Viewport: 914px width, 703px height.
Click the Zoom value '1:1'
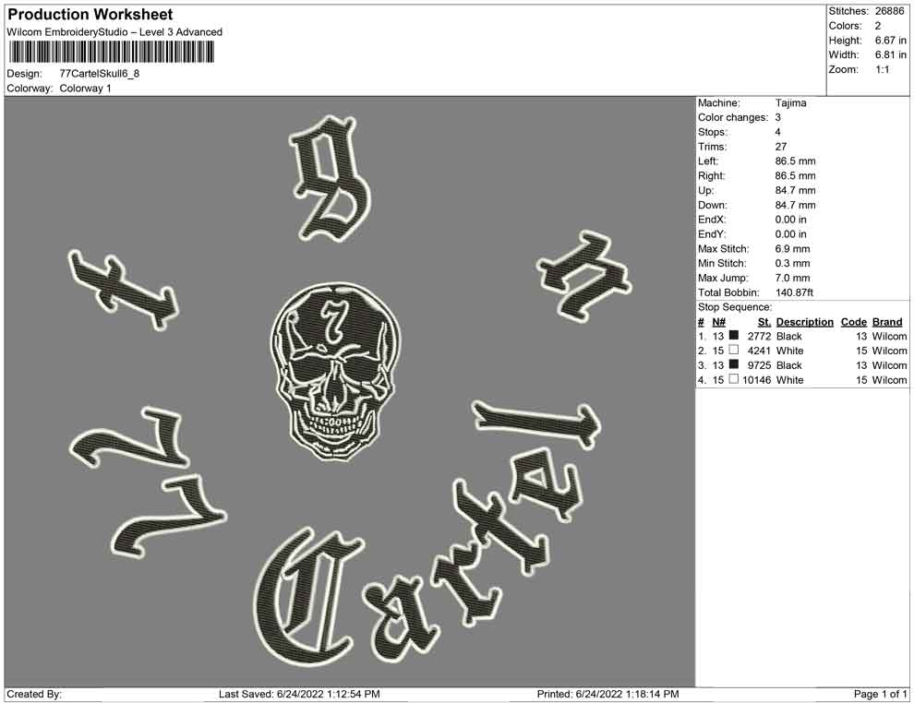point(882,69)
